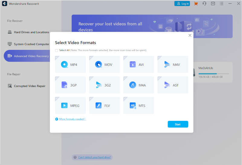Select the M4V format tile
Viewport: 242px width, 165px height.
[x=173, y=64]
